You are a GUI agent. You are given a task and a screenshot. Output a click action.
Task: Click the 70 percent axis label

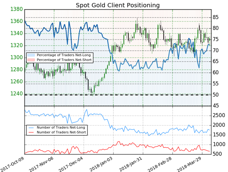click(x=216, y=51)
